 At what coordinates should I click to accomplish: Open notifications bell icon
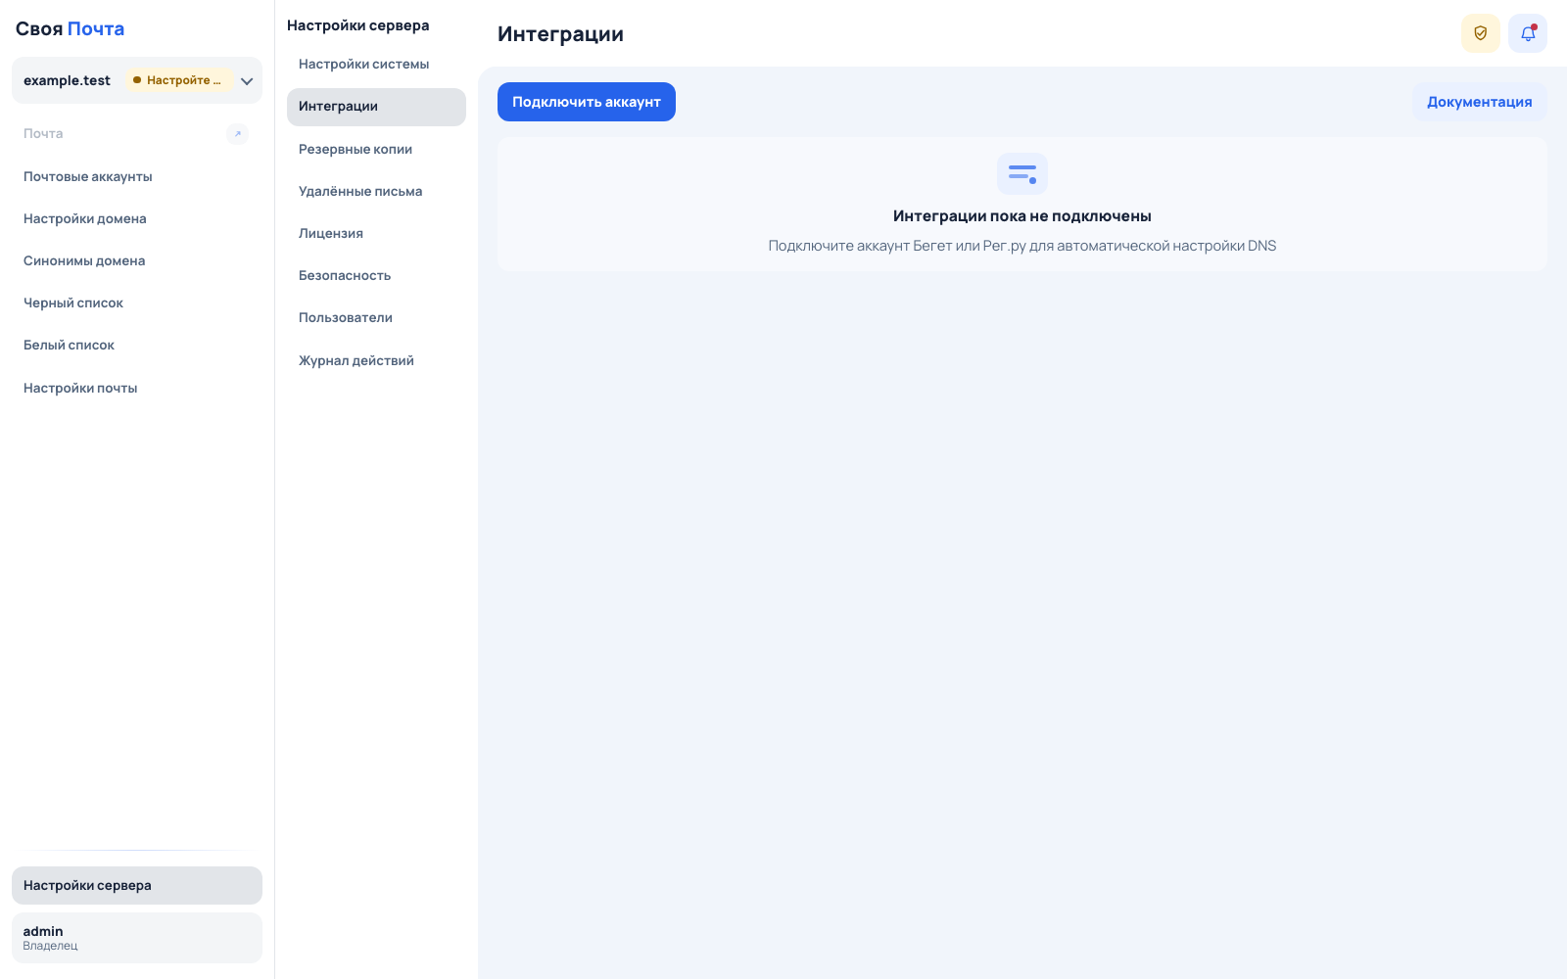point(1527,33)
